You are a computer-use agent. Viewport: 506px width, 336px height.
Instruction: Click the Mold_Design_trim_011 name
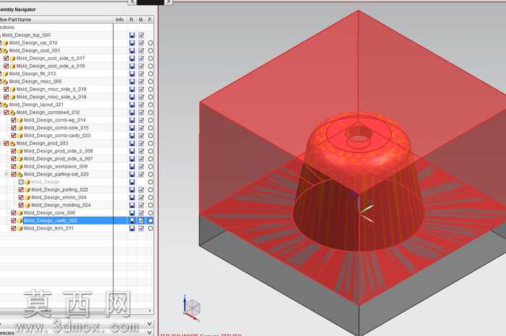coord(48,228)
